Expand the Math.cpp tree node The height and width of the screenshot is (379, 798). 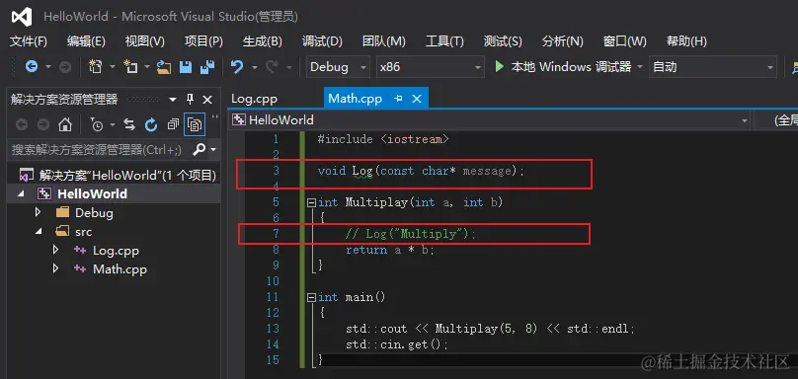pyautogui.click(x=56, y=268)
